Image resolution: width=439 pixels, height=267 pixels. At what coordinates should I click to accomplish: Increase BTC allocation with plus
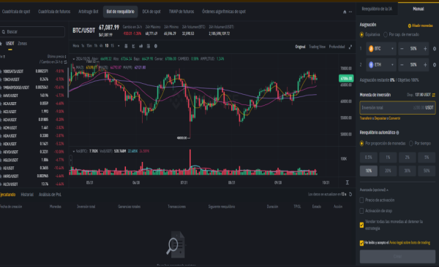[425, 49]
